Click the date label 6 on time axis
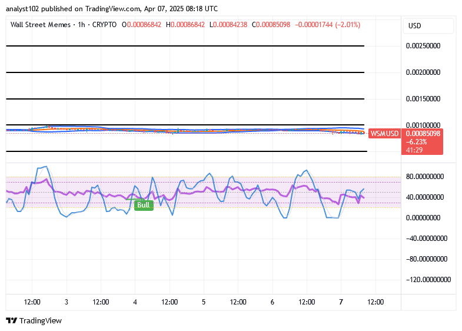The width and height of the screenshot is (462, 331). click(x=272, y=302)
